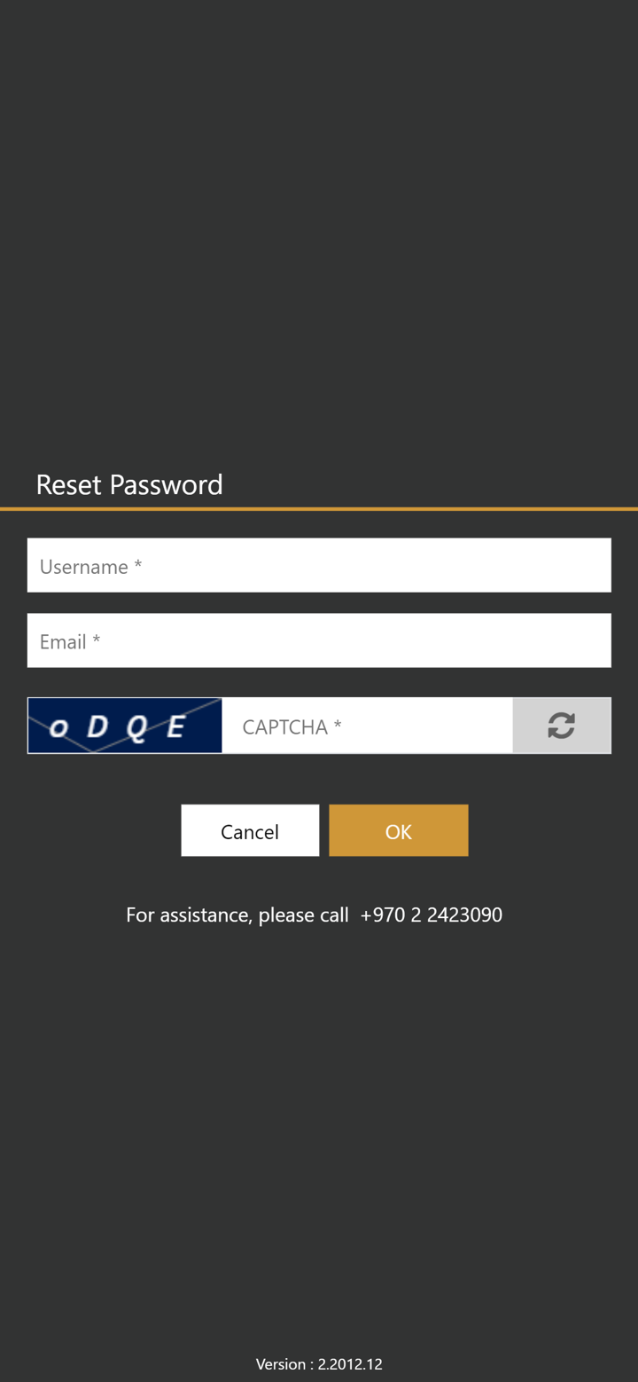This screenshot has height=1382, width=638.
Task: Click the CAPTCHA text entry field
Action: 367,726
